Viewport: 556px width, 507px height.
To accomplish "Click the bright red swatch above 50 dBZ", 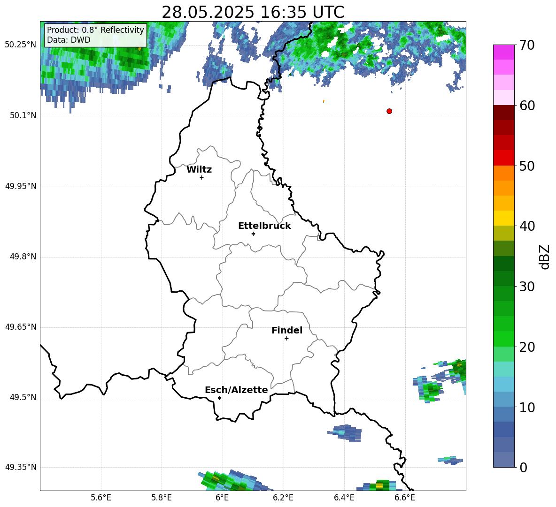I will tap(503, 158).
